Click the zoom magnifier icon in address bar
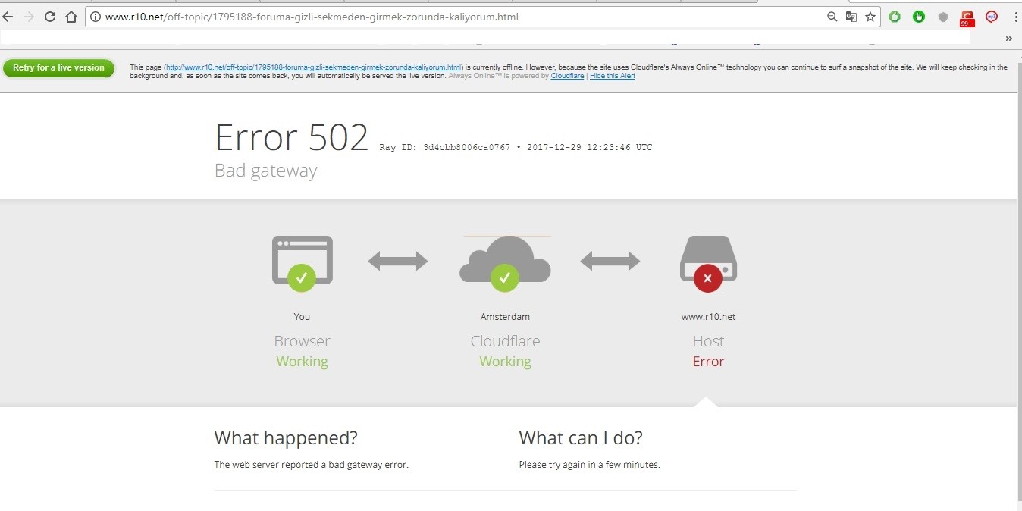This screenshot has width=1022, height=511. point(832,17)
